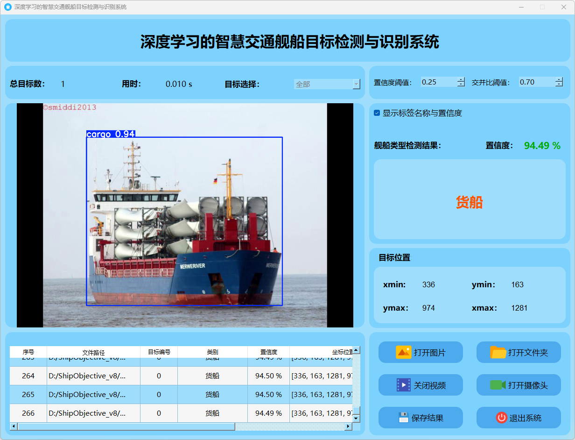This screenshot has height=440, width=575.
Task: Click the film icon on Close Video button
Action: tap(403, 385)
